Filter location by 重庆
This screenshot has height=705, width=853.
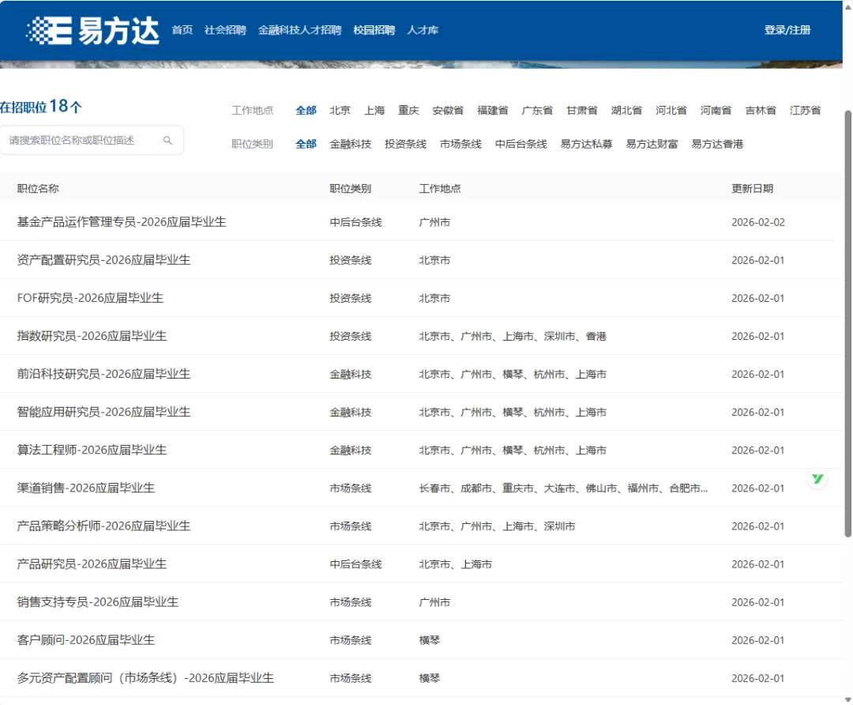tap(408, 111)
